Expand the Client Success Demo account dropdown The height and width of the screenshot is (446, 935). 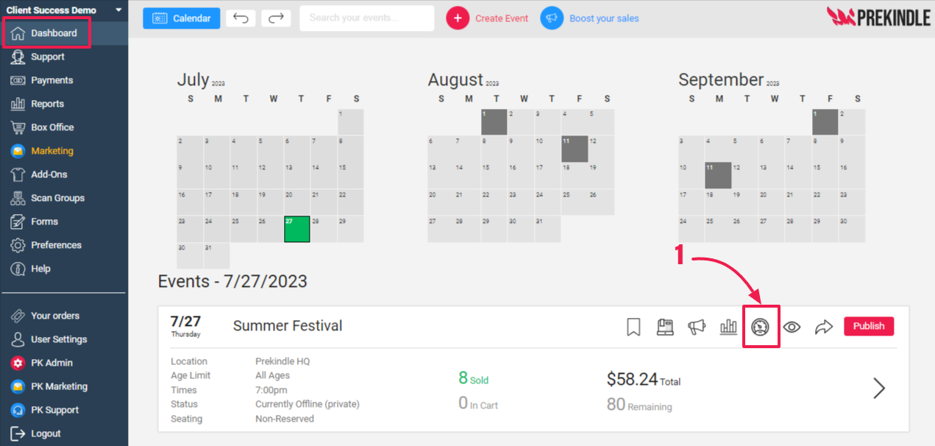tap(118, 10)
